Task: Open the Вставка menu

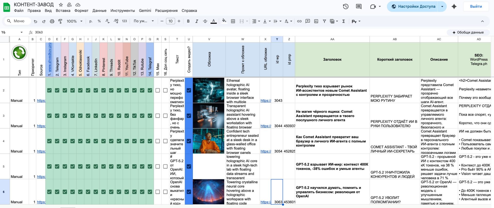Action: pyautogui.click(x=63, y=11)
